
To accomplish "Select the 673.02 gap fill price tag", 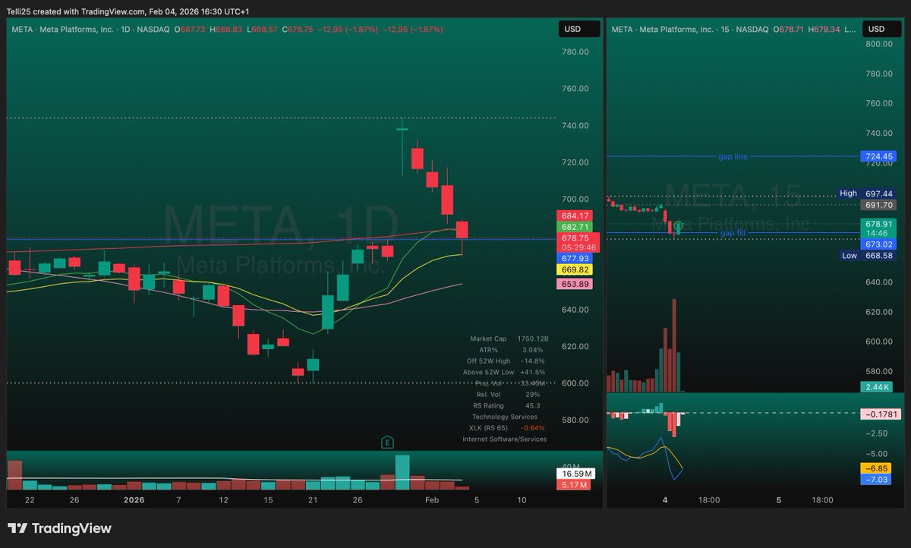I will click(x=879, y=244).
